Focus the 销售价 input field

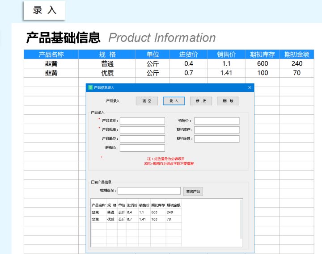click(216, 121)
